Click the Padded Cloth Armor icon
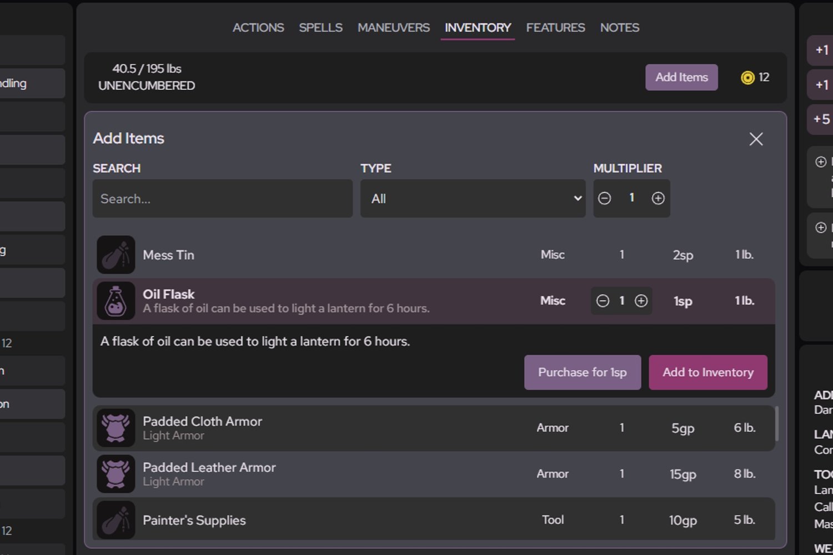 116,428
